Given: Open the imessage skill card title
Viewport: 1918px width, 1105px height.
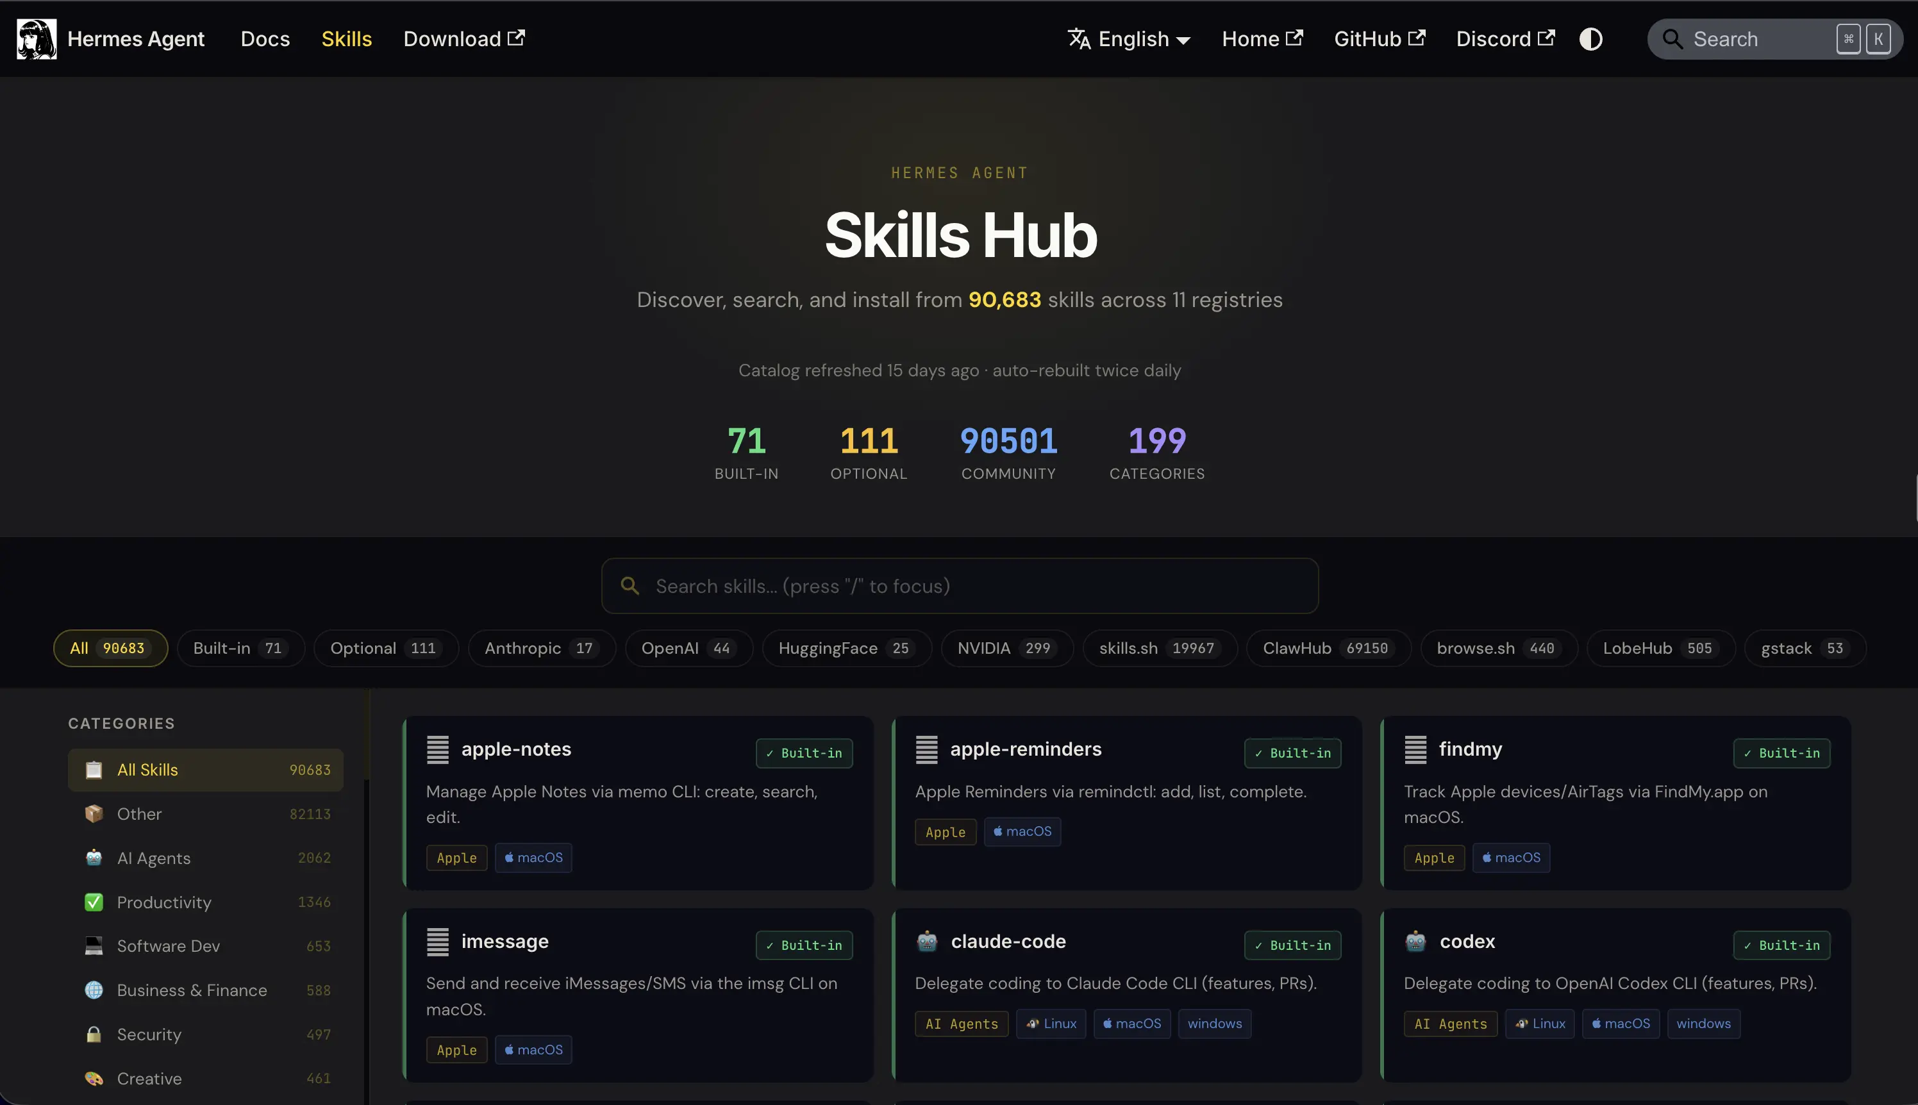Looking at the screenshot, I should [x=505, y=941].
